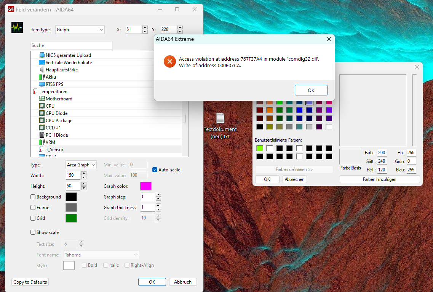Viewport: 433px width, 292px height.
Task: Open the magenta Graph color swatch
Action: coord(146,186)
